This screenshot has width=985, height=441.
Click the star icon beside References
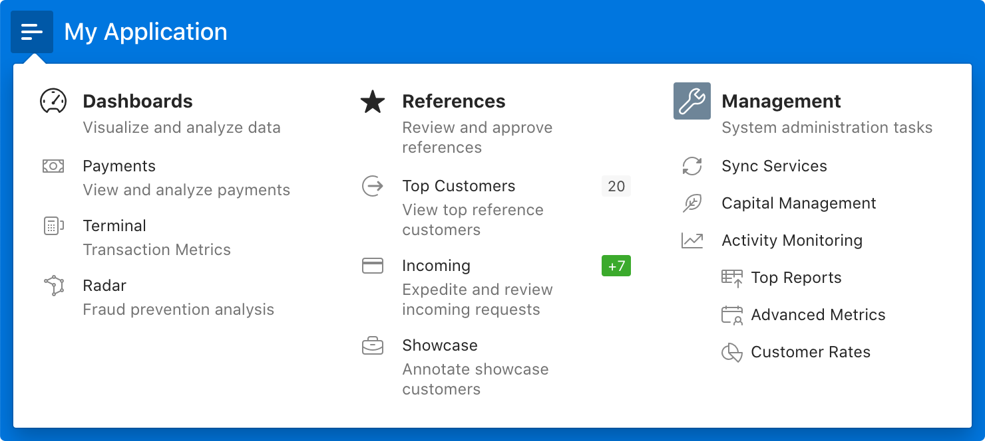point(372,102)
